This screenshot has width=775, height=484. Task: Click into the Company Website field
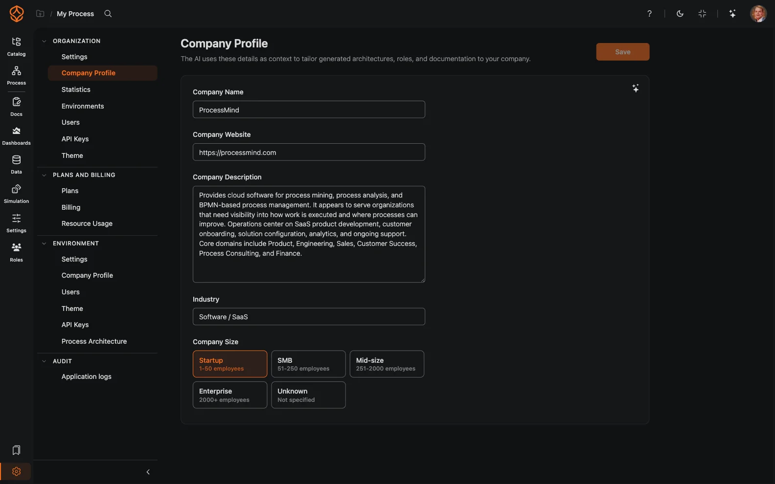tap(309, 152)
